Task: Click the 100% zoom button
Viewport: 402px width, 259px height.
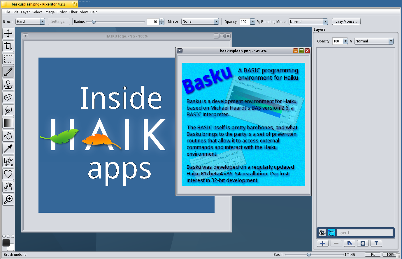Action: (x=391, y=255)
